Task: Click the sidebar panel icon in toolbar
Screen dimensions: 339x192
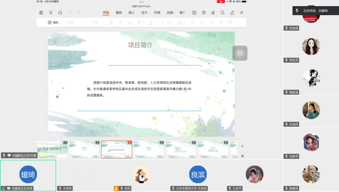Action: [x=41, y=13]
